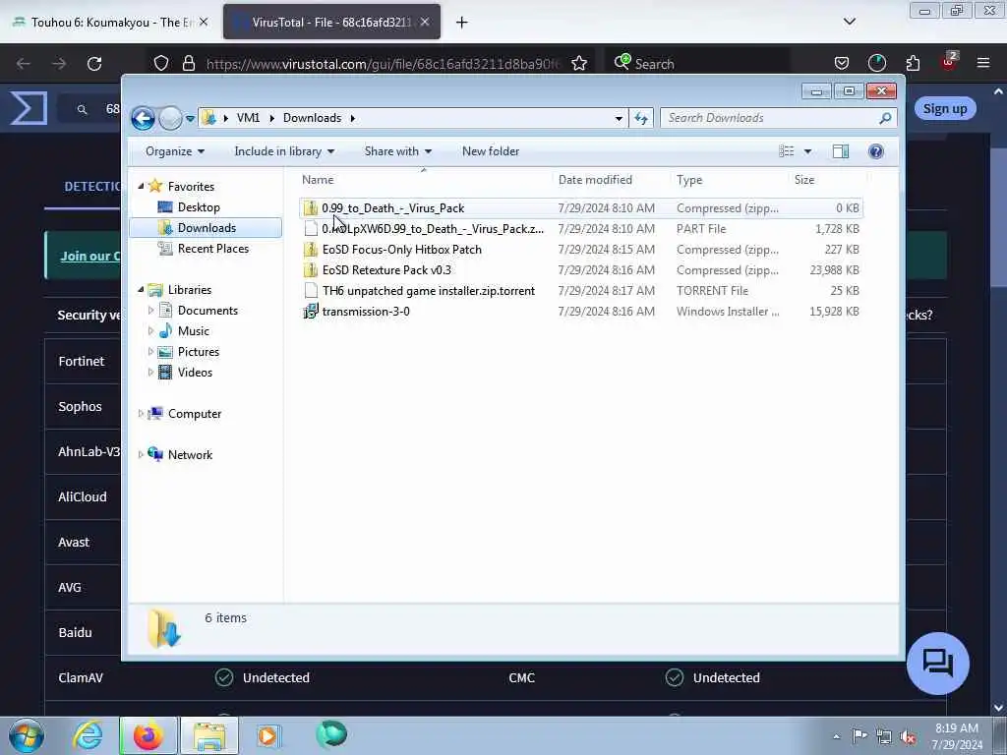Open the taskbar clock showing 8:19 AM
Viewport: 1007px width, 755px height.
click(956, 735)
